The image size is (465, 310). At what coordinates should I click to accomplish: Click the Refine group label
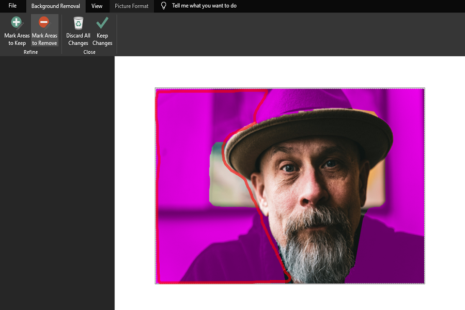(30, 52)
